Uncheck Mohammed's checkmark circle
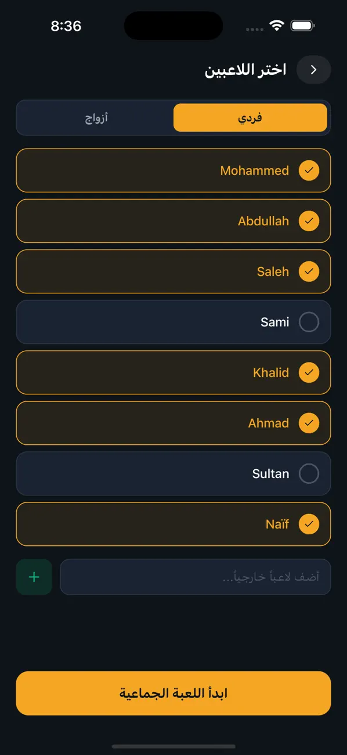 (309, 171)
